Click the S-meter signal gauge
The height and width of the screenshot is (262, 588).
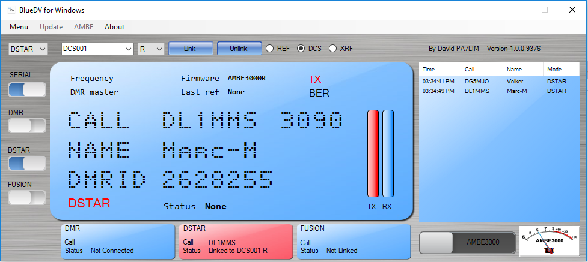tap(549, 242)
